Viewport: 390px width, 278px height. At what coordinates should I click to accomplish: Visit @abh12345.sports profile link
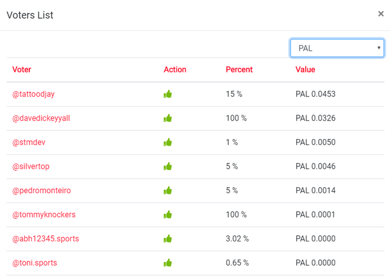pyautogui.click(x=46, y=238)
